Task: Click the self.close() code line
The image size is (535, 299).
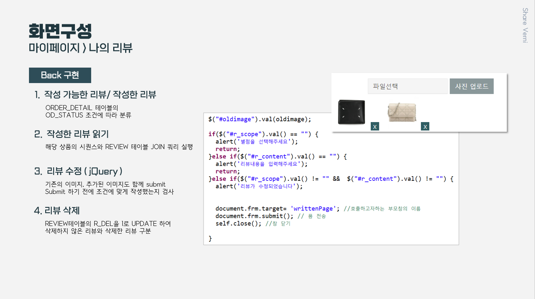Action: [x=238, y=223]
